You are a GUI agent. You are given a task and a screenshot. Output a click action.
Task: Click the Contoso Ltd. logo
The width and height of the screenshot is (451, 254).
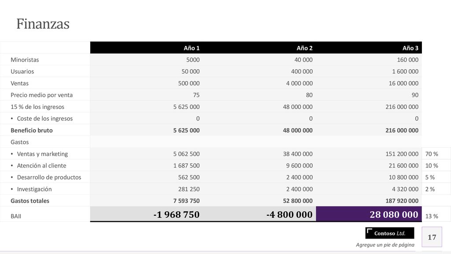tap(390, 233)
